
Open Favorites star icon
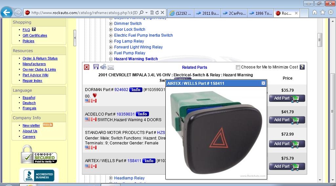tap(323, 12)
